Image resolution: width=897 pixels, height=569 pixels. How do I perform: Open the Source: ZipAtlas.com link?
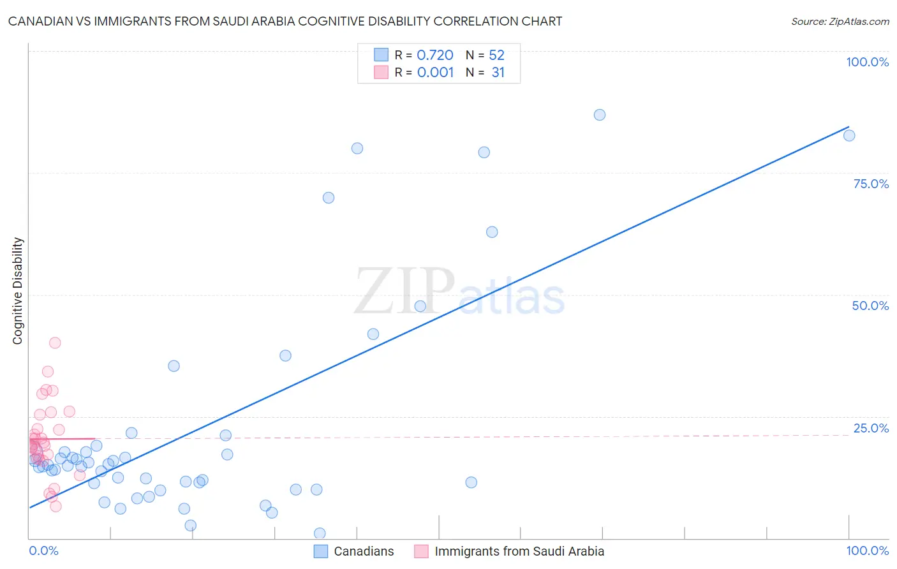pyautogui.click(x=840, y=21)
